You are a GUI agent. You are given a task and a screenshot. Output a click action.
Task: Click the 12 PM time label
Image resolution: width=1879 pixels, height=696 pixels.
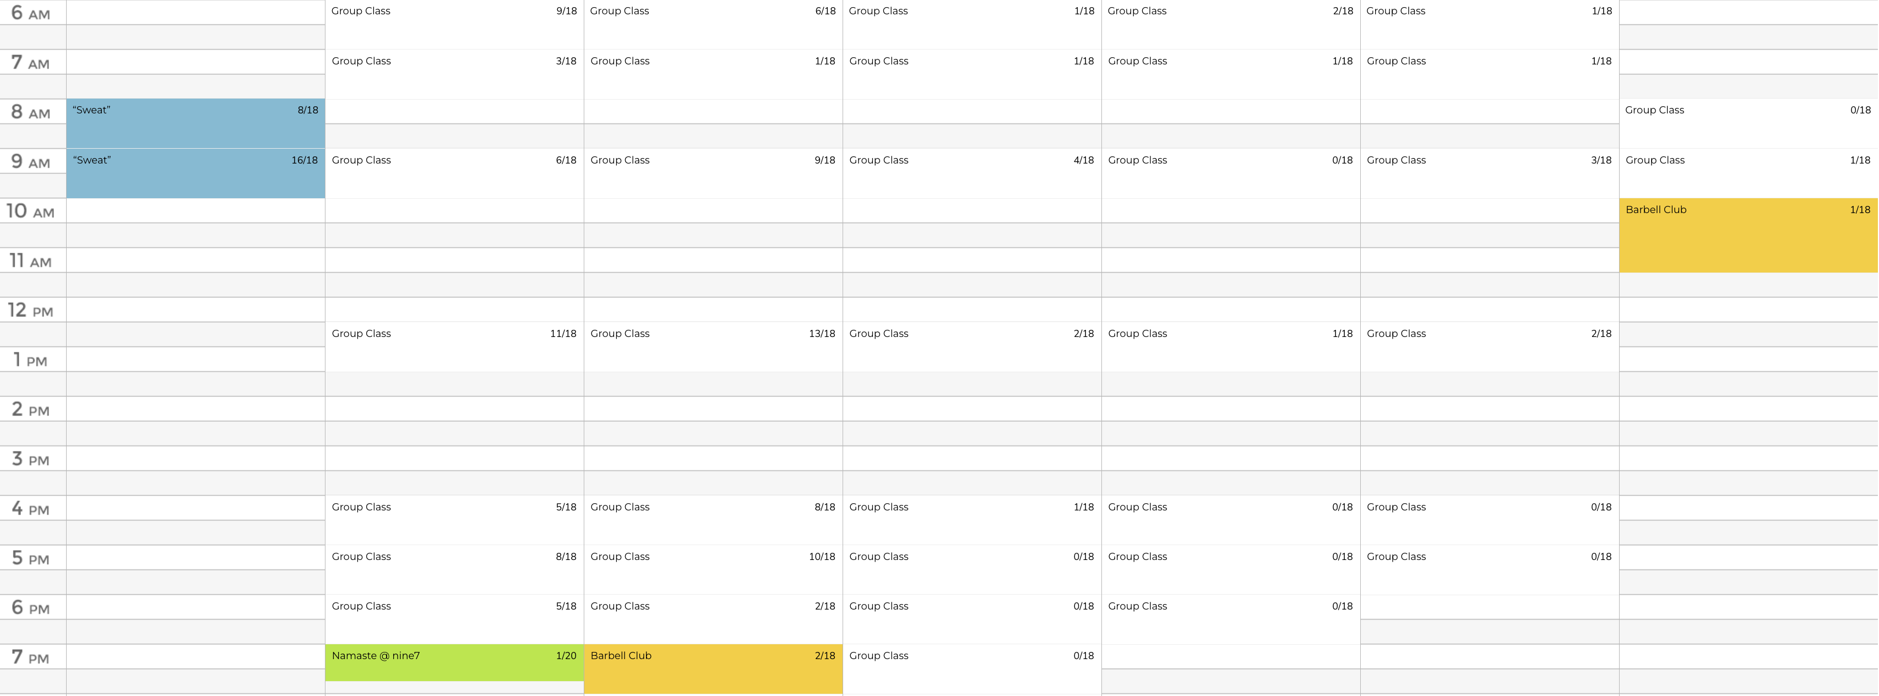coord(31,311)
